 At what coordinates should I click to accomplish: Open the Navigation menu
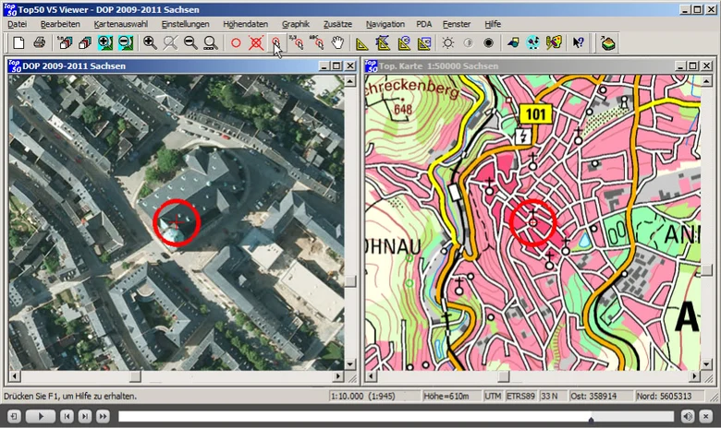tap(385, 24)
